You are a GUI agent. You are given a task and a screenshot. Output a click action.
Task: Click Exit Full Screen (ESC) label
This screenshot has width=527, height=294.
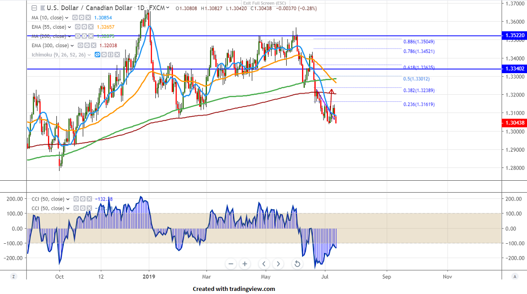point(263,4)
